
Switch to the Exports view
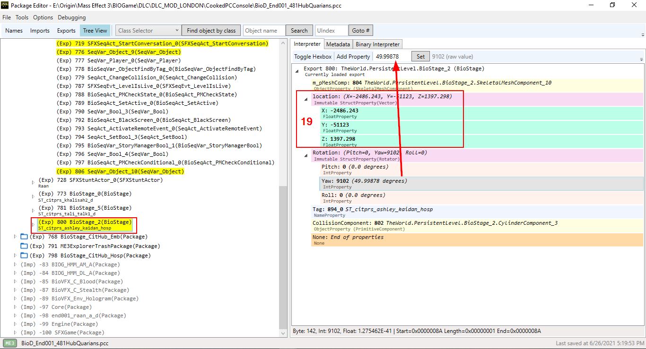(x=66, y=31)
